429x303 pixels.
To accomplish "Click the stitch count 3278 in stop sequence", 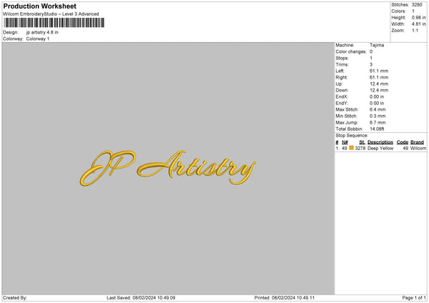I will click(360, 148).
